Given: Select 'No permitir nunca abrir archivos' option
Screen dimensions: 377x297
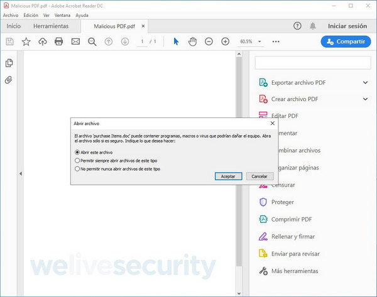Looking at the screenshot, I should (77, 169).
